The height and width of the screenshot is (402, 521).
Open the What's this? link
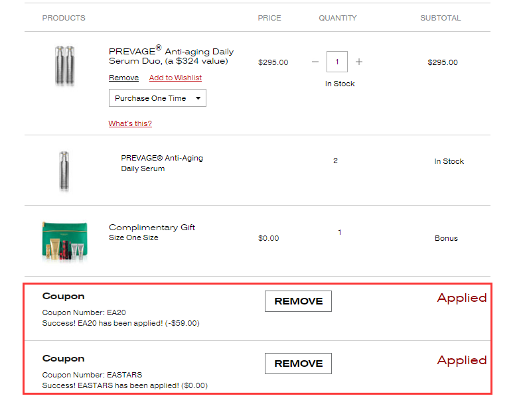point(130,123)
